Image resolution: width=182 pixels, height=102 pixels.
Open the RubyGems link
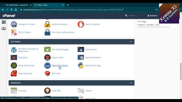tap(23, 58)
